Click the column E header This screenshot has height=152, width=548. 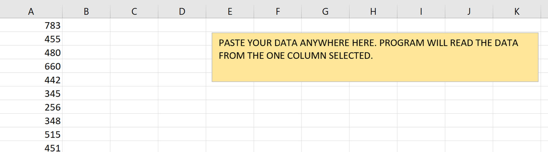pos(230,11)
